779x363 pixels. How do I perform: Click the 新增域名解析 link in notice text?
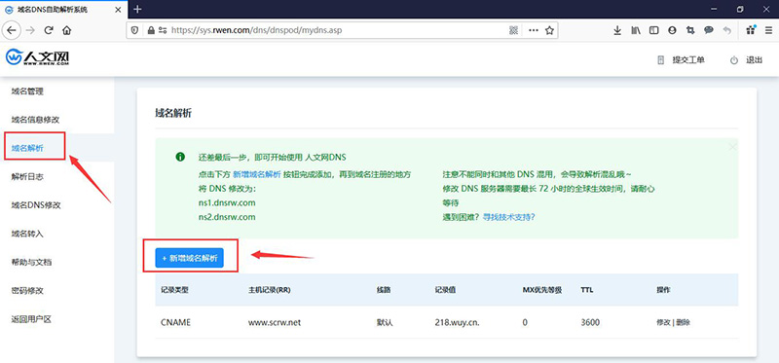pos(257,175)
